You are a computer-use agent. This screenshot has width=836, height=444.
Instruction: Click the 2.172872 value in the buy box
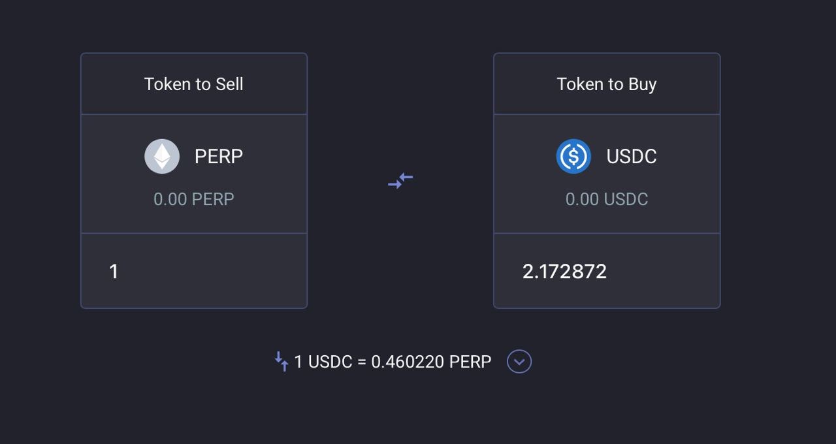[x=565, y=271]
